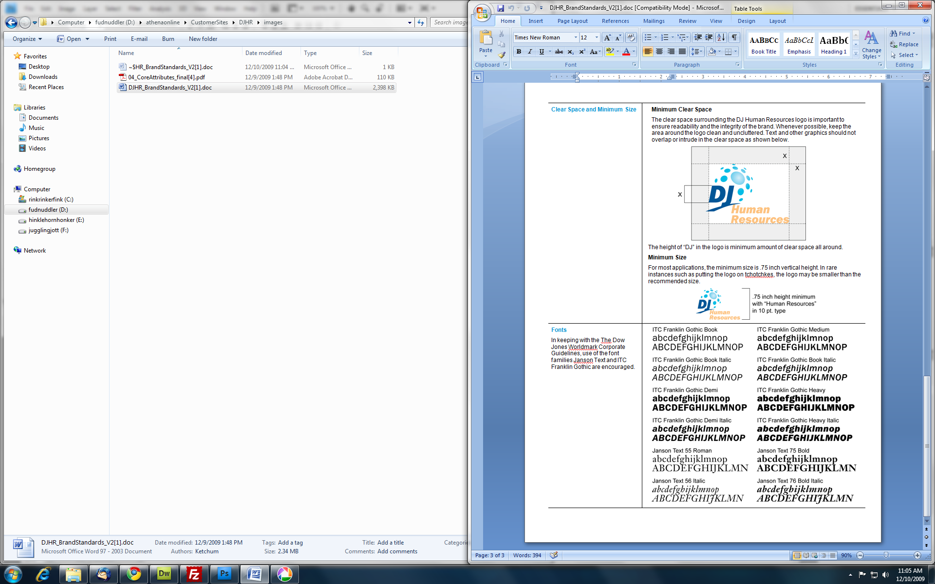
Task: Toggle italic formatting button
Action: (x=530, y=52)
